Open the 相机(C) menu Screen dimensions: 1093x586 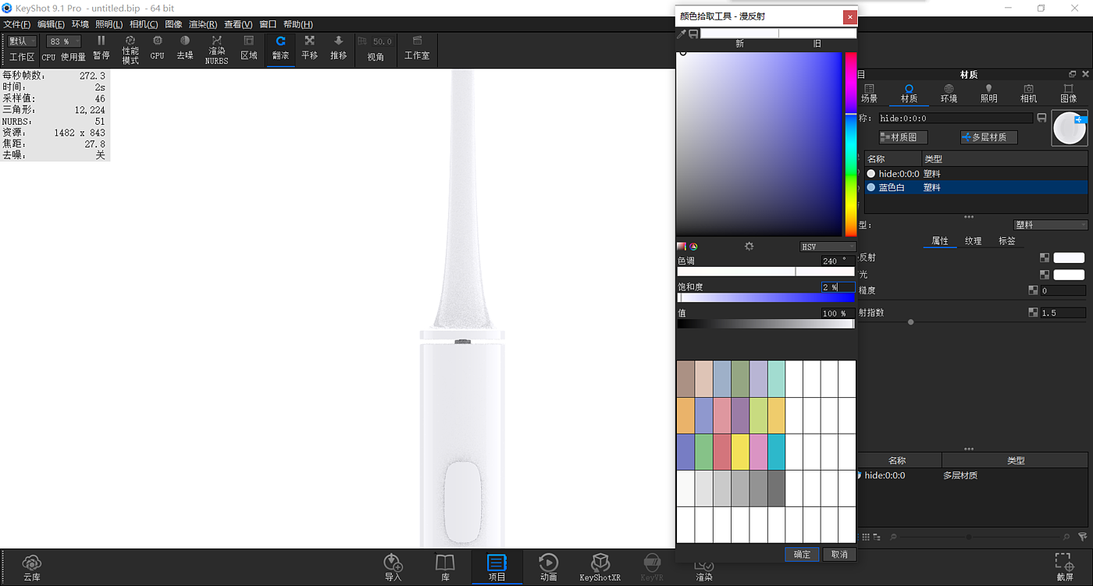[144, 24]
